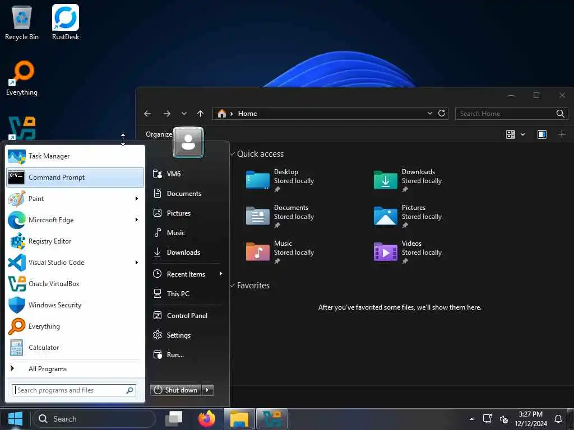
Task: Collapse the Favorites section
Action: coord(233,285)
